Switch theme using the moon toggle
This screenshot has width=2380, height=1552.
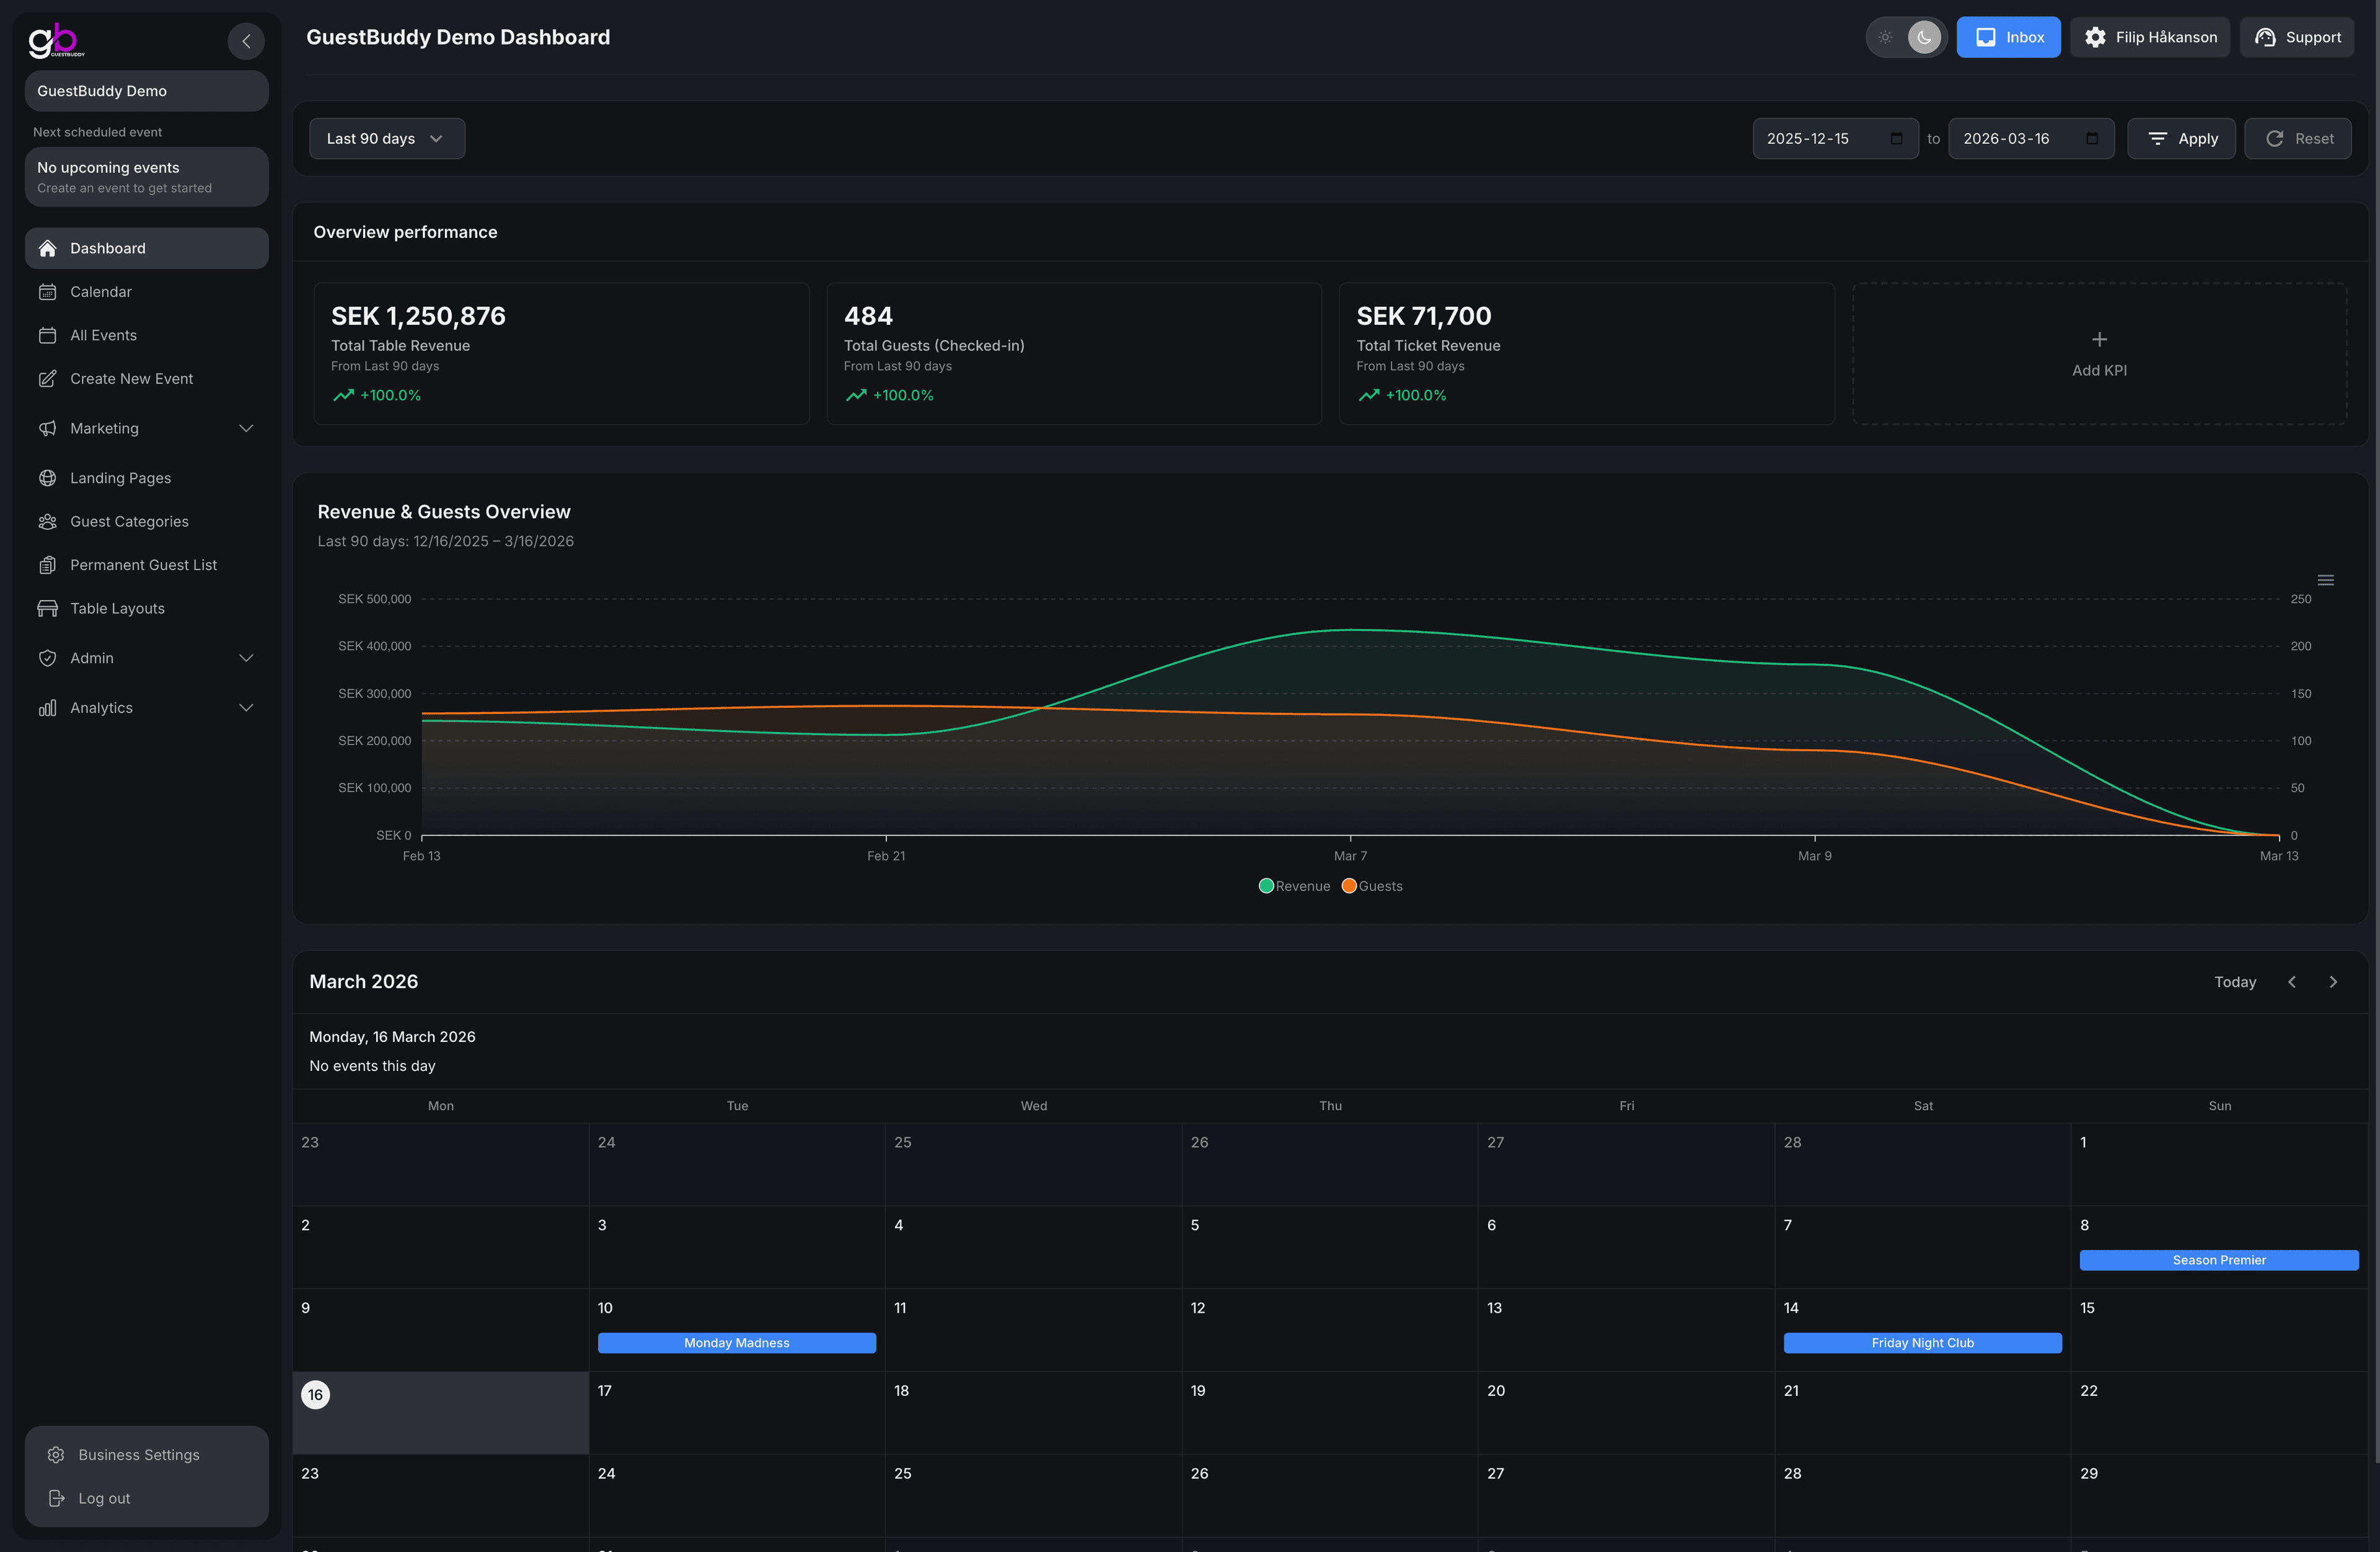click(x=1923, y=37)
